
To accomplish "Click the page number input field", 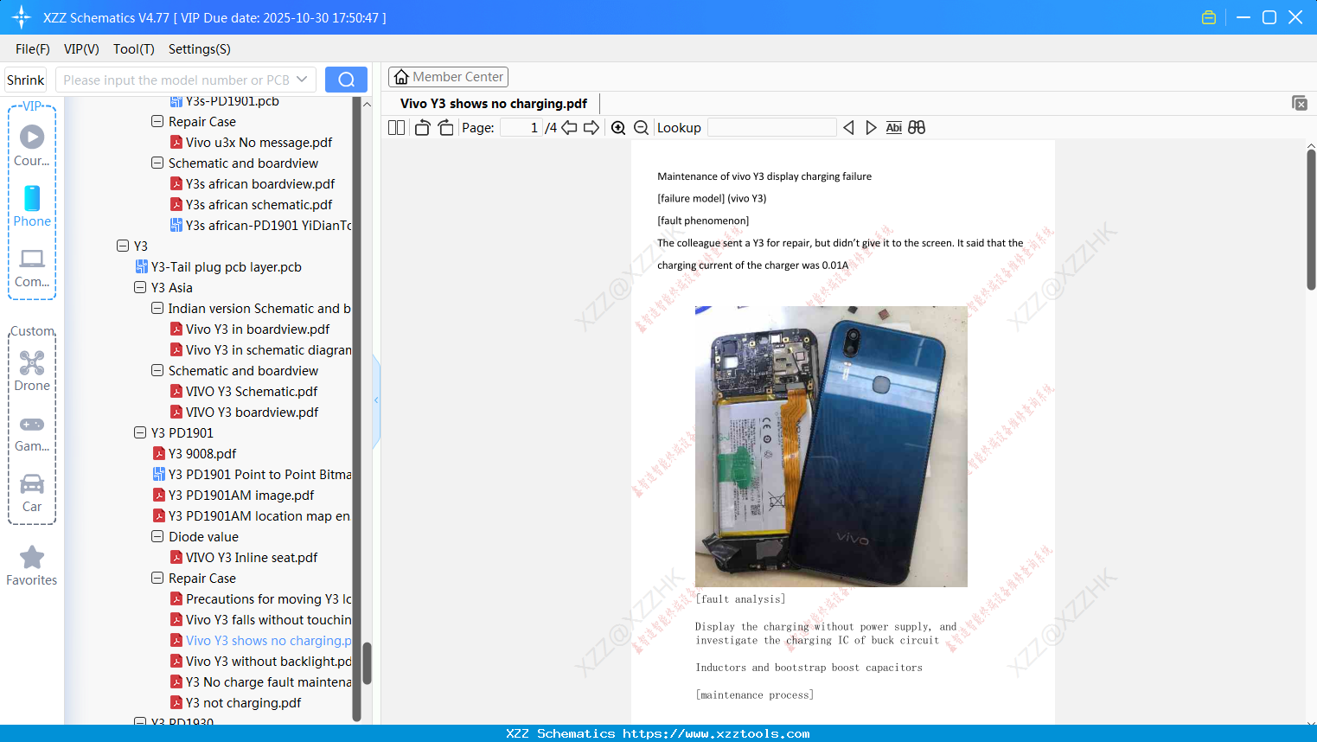I will point(523,127).
